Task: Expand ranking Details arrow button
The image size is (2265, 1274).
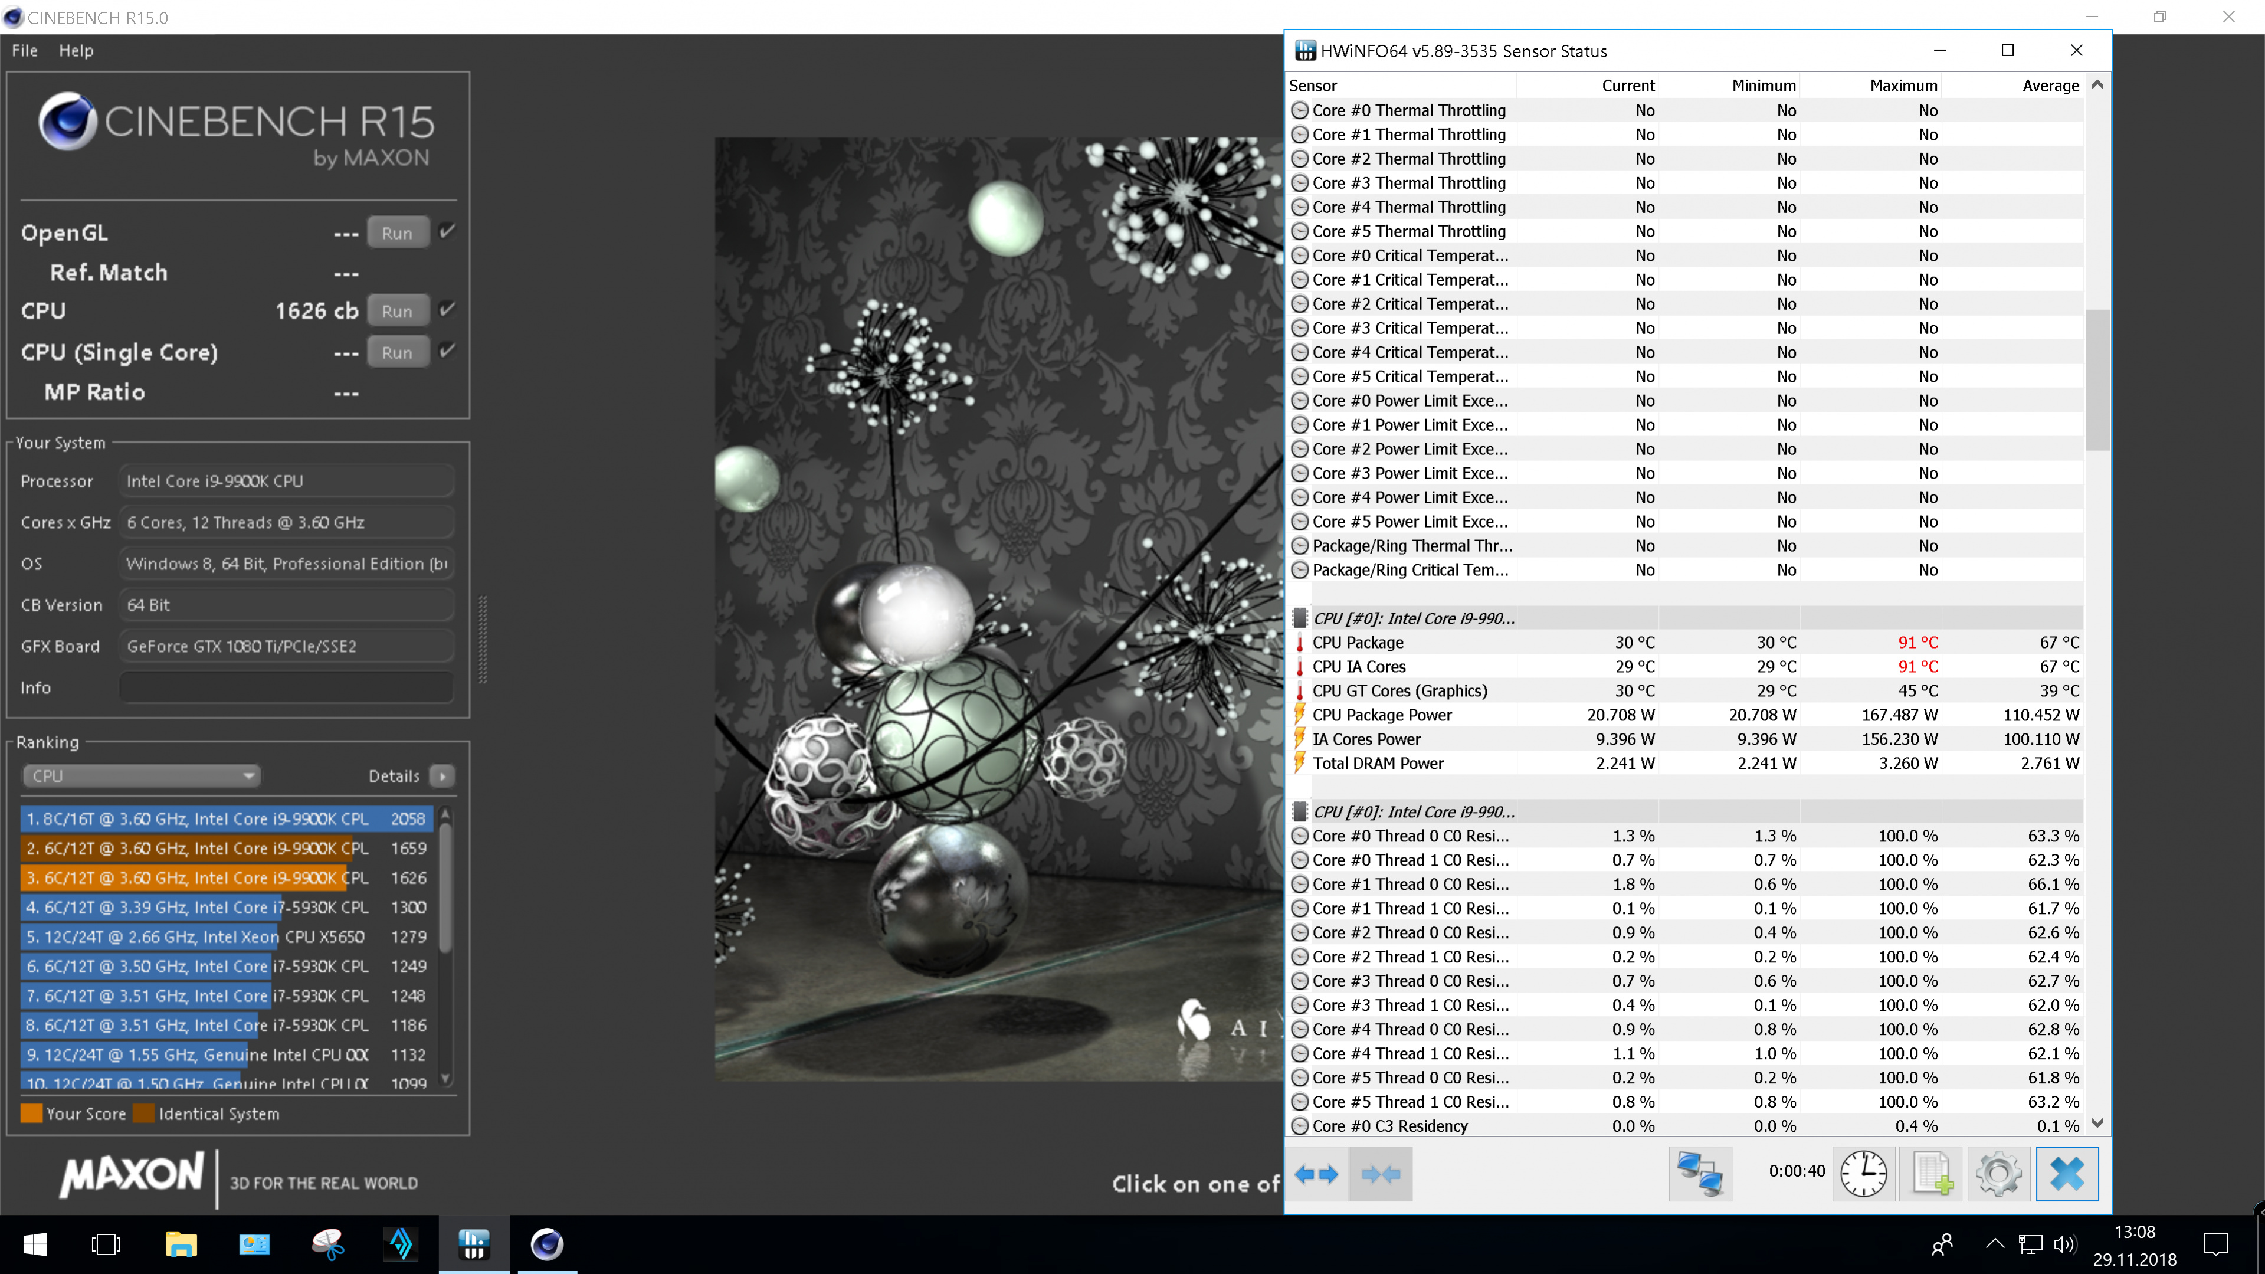Action: [x=442, y=775]
